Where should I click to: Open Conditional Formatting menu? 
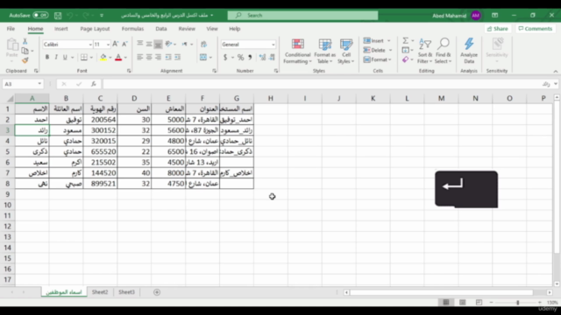coord(297,51)
